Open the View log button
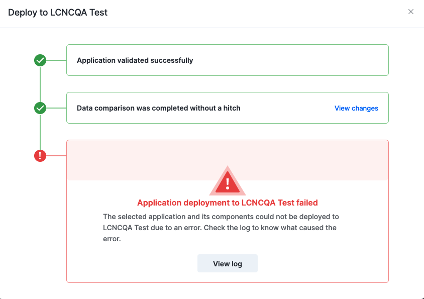The image size is (424, 299). click(228, 263)
